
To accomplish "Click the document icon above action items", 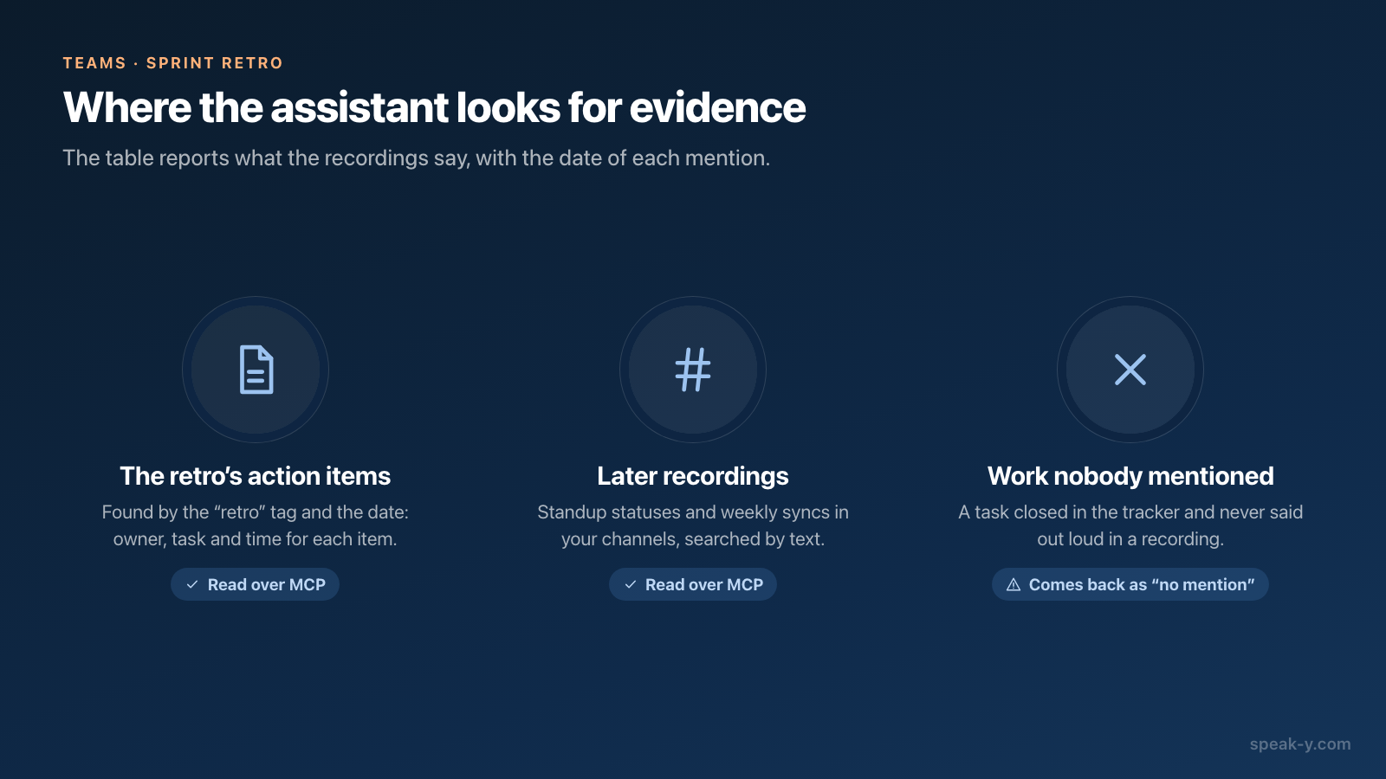I will click(256, 370).
